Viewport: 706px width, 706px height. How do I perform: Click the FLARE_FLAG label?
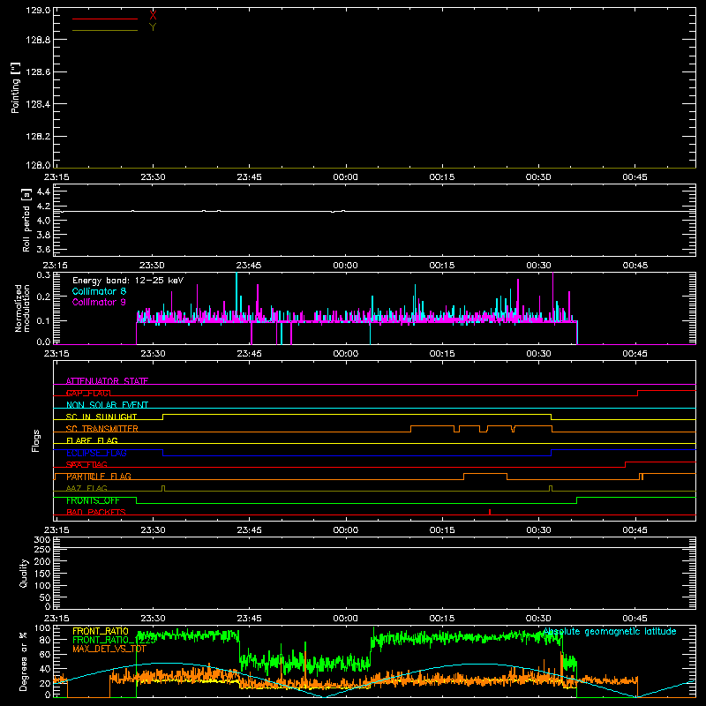(x=92, y=440)
